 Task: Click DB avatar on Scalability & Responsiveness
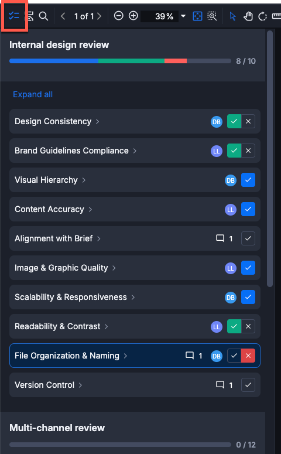pyautogui.click(x=231, y=298)
